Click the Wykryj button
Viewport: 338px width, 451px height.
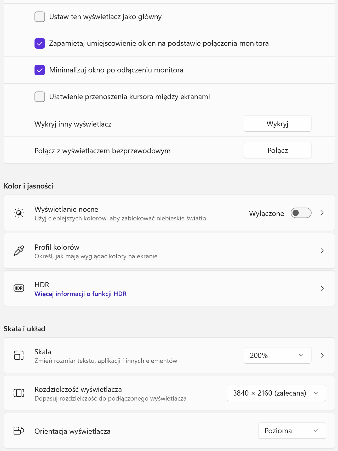278,123
